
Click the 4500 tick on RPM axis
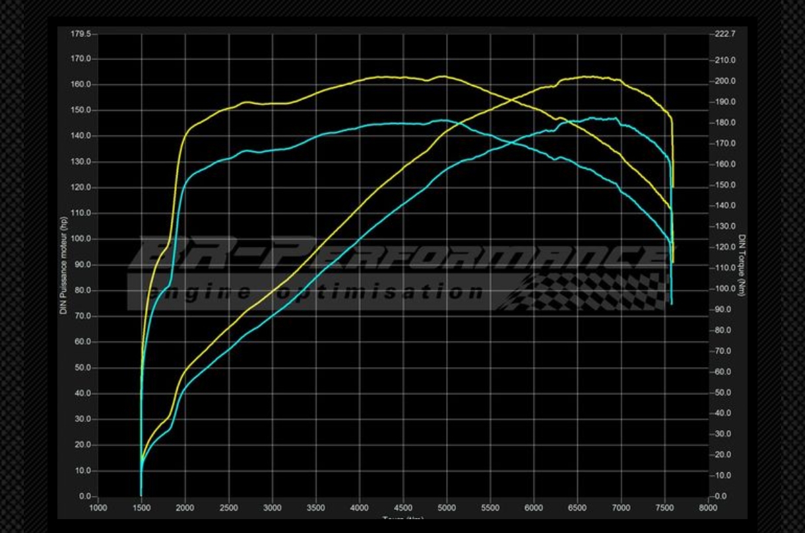pos(402,508)
